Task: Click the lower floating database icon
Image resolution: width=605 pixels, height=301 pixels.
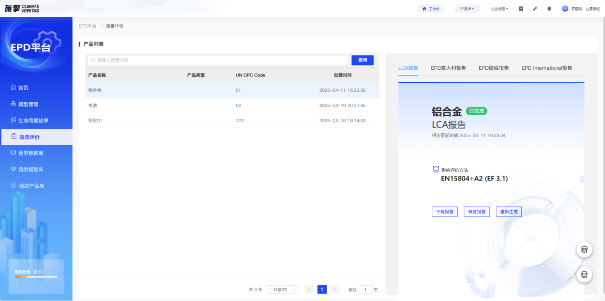Action: (584, 274)
